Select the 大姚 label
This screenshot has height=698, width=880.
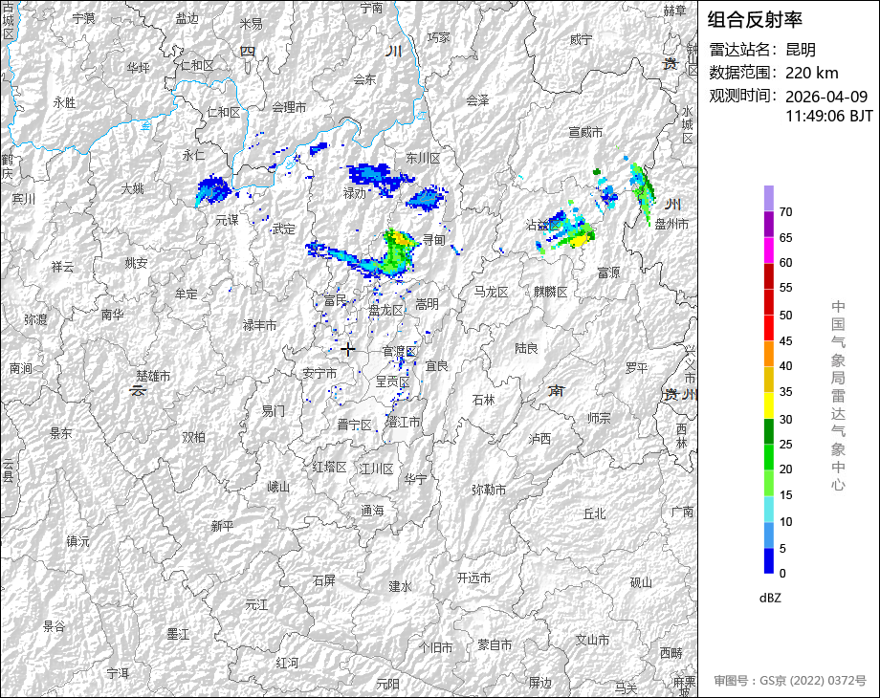click(x=132, y=188)
